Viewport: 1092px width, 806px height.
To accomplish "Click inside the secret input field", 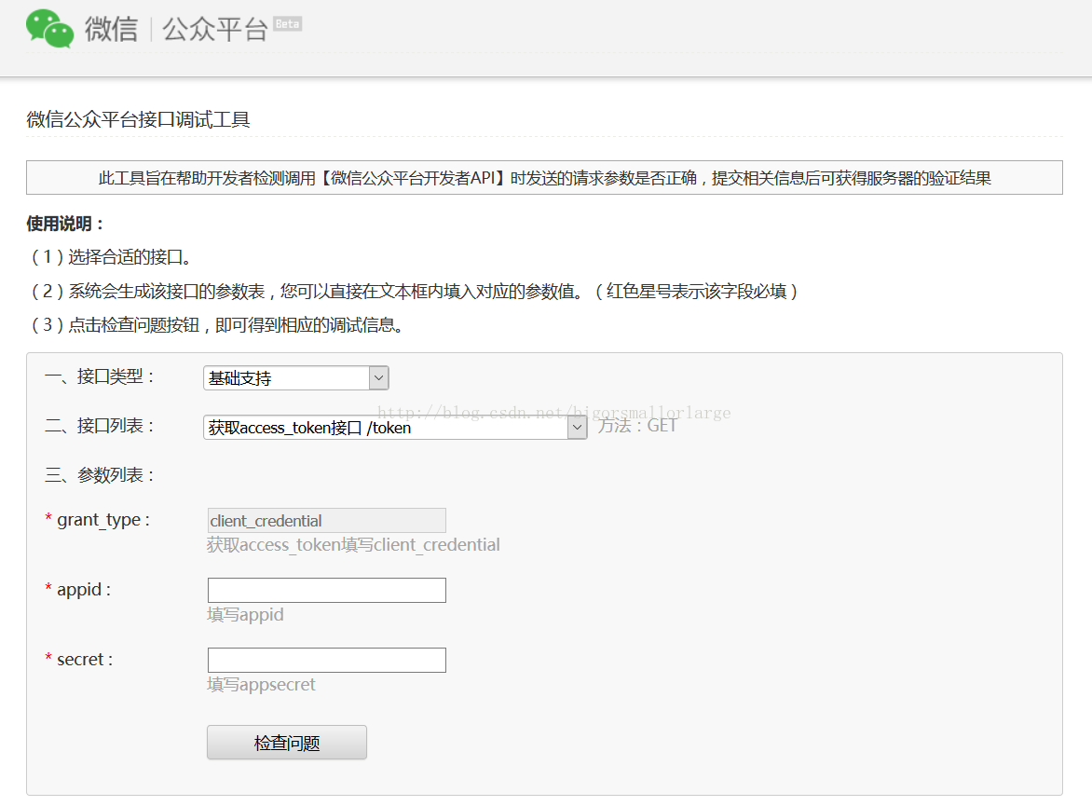I will click(326, 660).
